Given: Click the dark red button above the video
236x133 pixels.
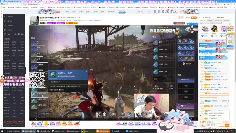Looking at the screenshot, I should (x=179, y=23).
